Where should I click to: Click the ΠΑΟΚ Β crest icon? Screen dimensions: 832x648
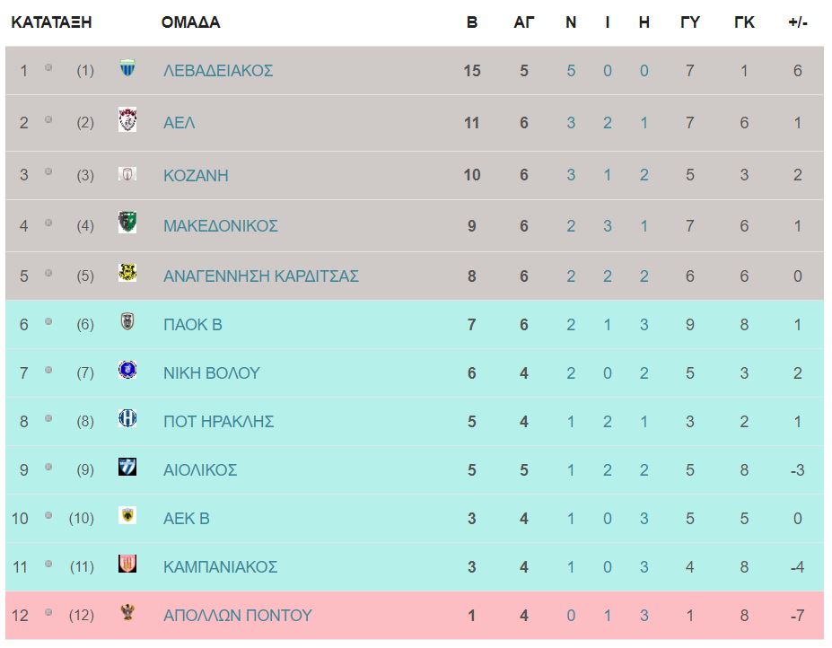tap(127, 321)
